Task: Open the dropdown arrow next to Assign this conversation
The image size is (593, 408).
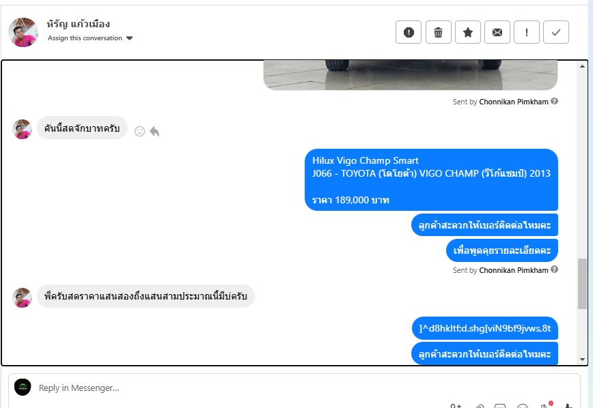Action: 129,38
